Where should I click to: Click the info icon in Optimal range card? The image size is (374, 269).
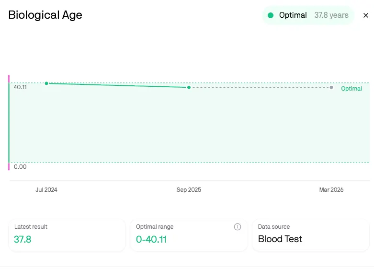click(x=238, y=227)
